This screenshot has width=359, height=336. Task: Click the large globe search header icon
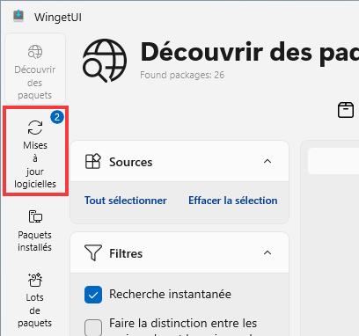pyautogui.click(x=105, y=61)
